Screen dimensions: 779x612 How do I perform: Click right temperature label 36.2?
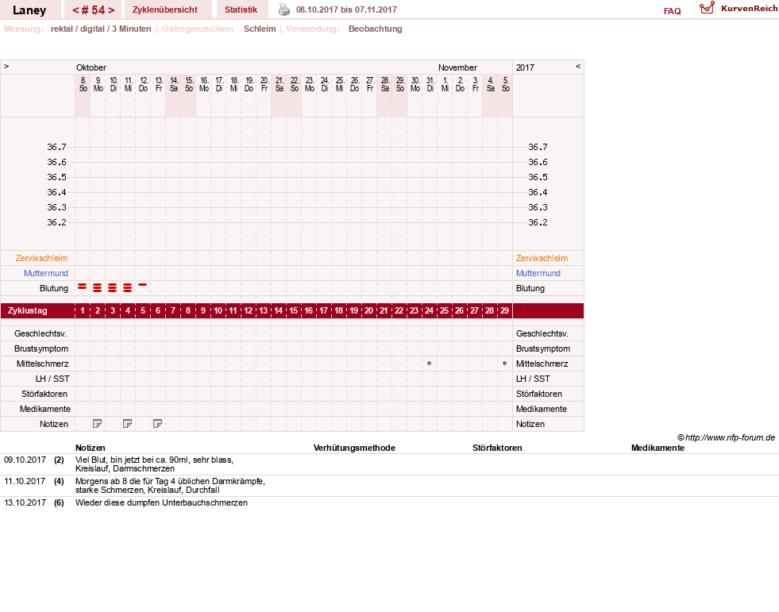tap(538, 222)
